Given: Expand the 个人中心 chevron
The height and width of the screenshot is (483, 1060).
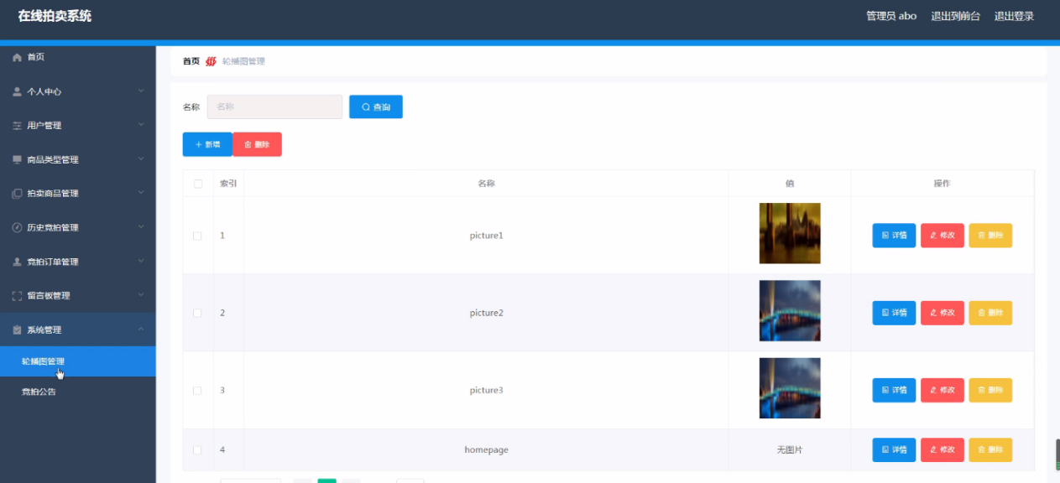Looking at the screenshot, I should click(x=141, y=91).
